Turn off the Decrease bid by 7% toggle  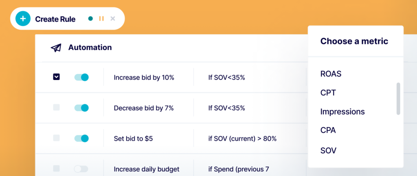click(81, 108)
